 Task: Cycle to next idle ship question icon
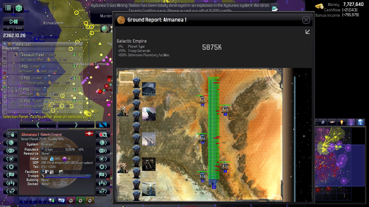(103, 191)
